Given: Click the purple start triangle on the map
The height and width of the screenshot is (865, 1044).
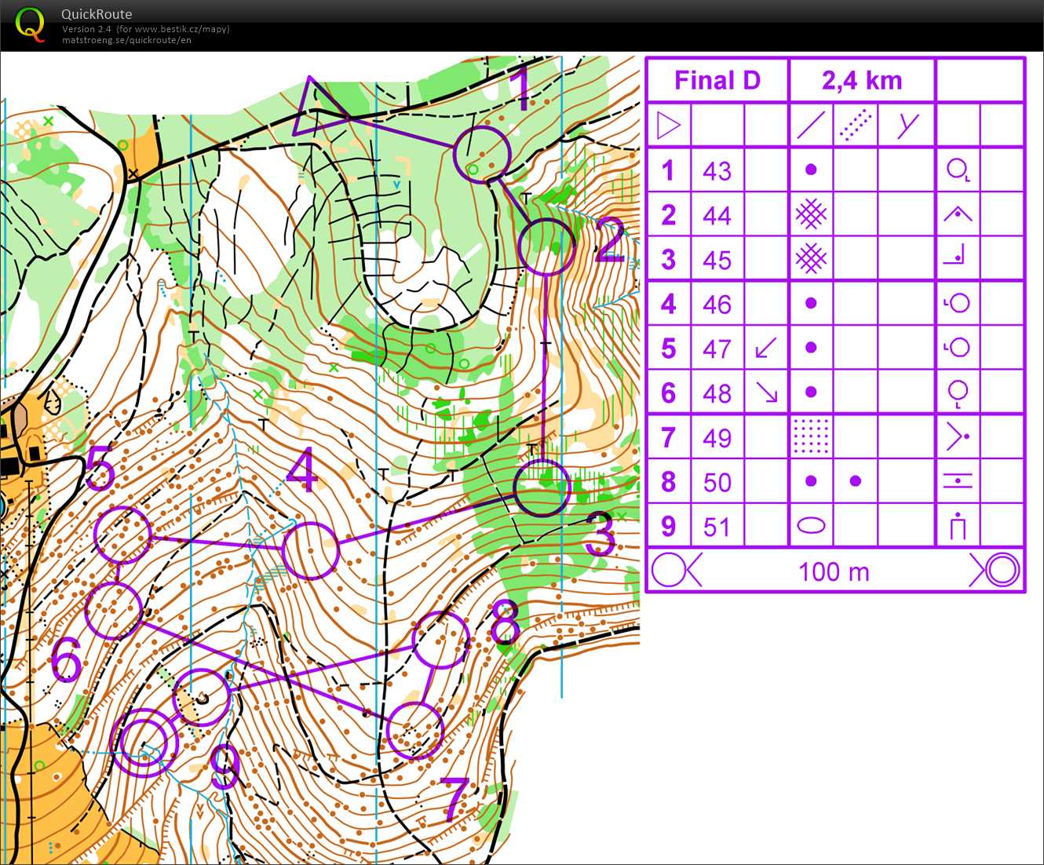Looking at the screenshot, I should 316,110.
